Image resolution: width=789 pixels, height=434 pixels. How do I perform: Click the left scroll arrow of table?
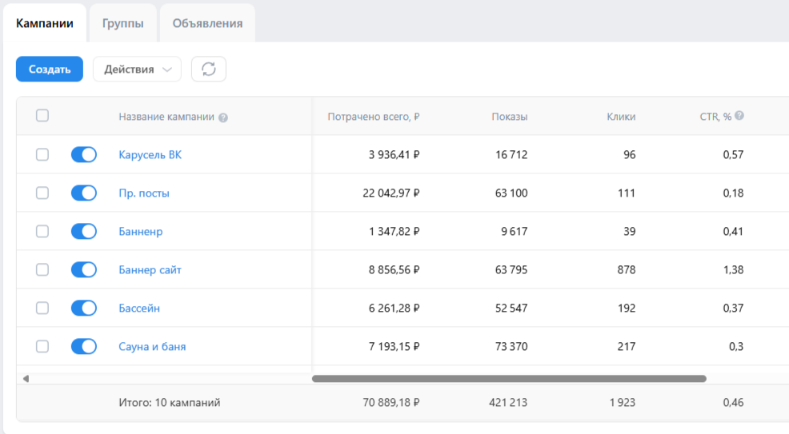point(26,379)
